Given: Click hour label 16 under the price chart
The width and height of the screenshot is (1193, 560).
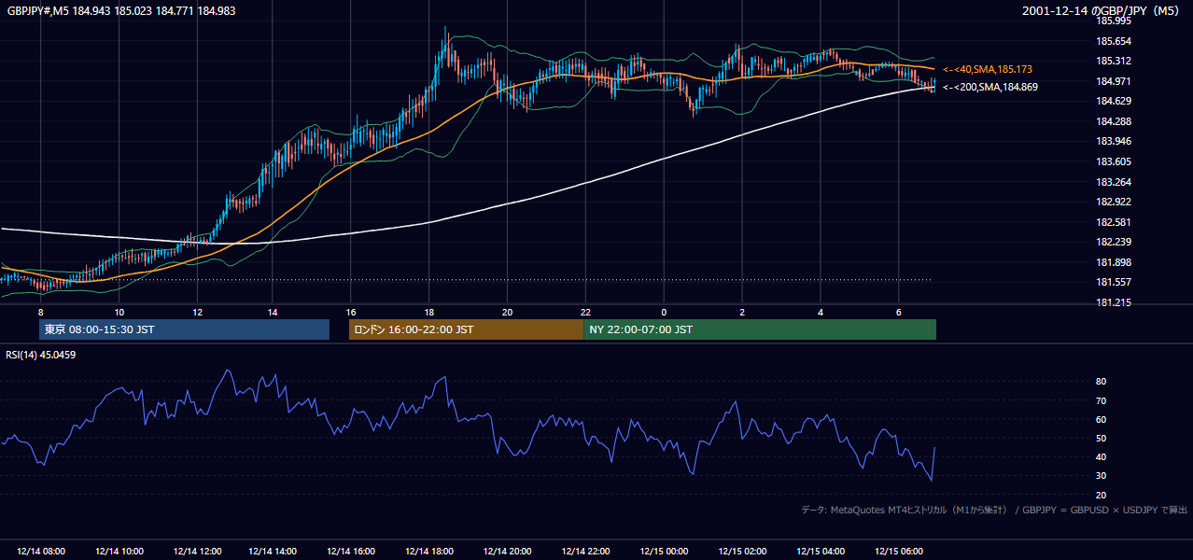Looking at the screenshot, I should coord(351,312).
